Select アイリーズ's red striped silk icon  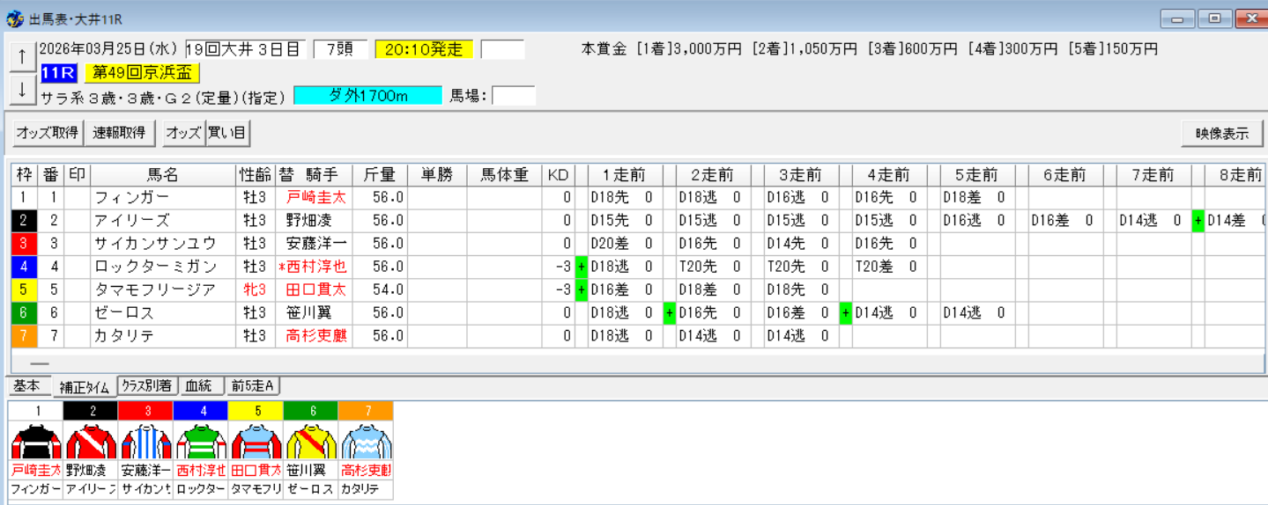tap(91, 441)
